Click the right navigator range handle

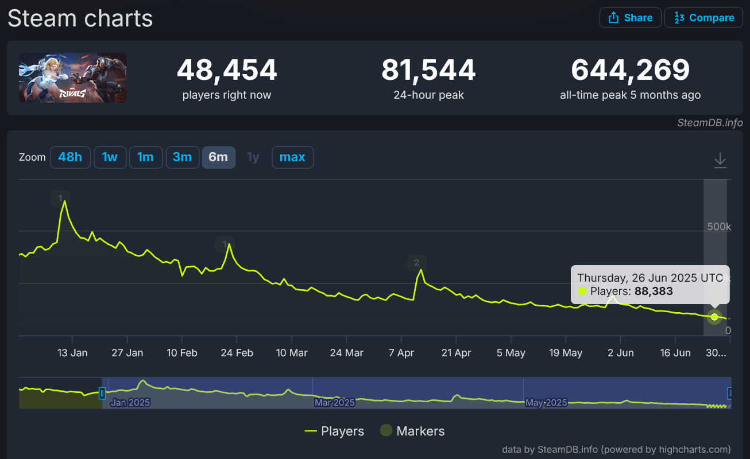click(x=730, y=393)
